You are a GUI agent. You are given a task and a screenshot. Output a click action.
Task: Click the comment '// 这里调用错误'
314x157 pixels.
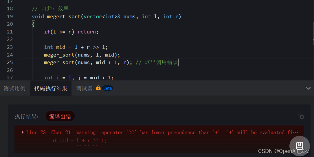tap(157, 62)
